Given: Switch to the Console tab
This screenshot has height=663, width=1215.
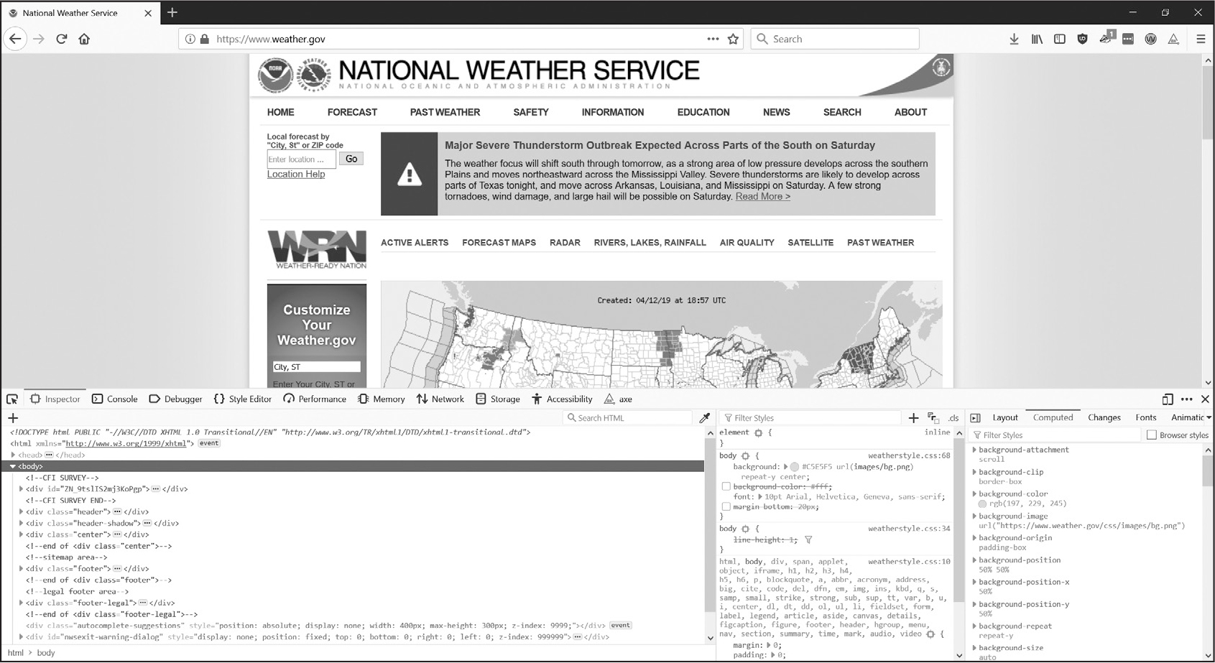Looking at the screenshot, I should pyautogui.click(x=115, y=399).
